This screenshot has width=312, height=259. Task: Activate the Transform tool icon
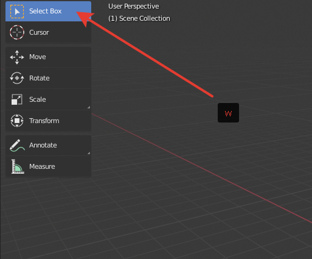click(x=17, y=121)
